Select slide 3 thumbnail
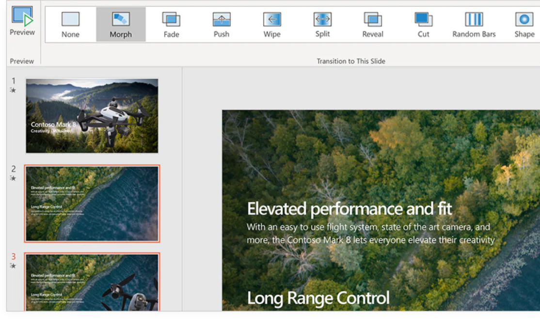Screen dimensions: 540x327 92,282
